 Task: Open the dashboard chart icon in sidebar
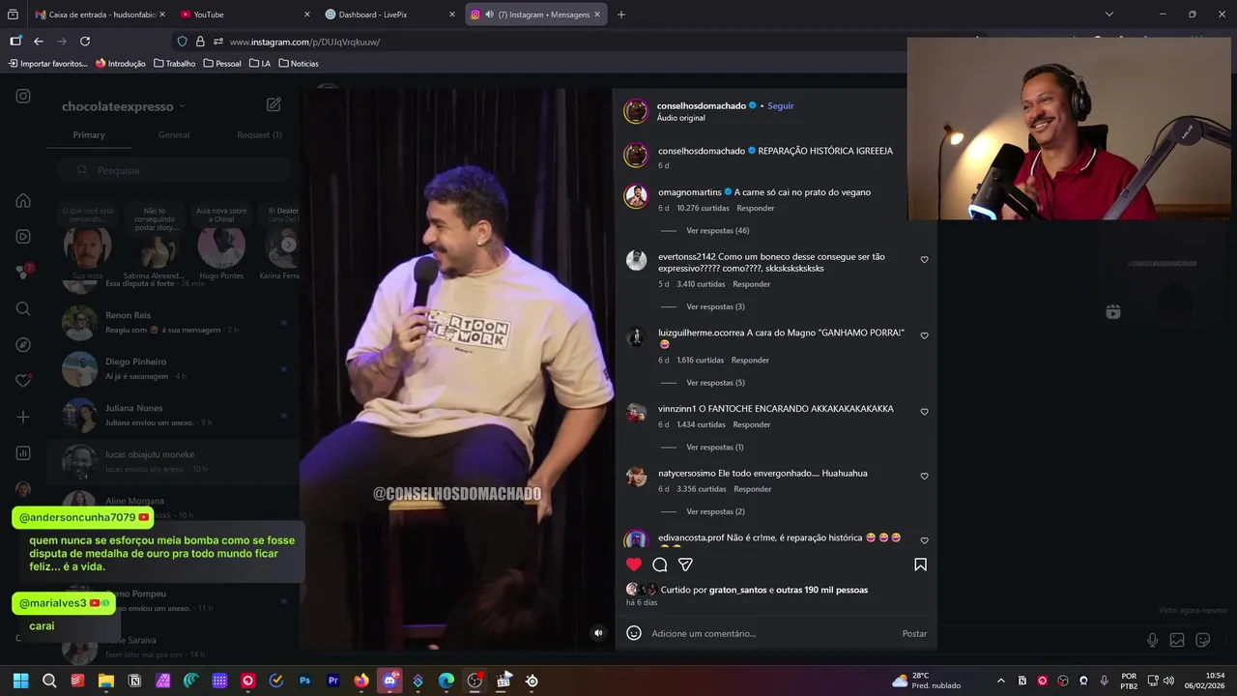pyautogui.click(x=23, y=453)
